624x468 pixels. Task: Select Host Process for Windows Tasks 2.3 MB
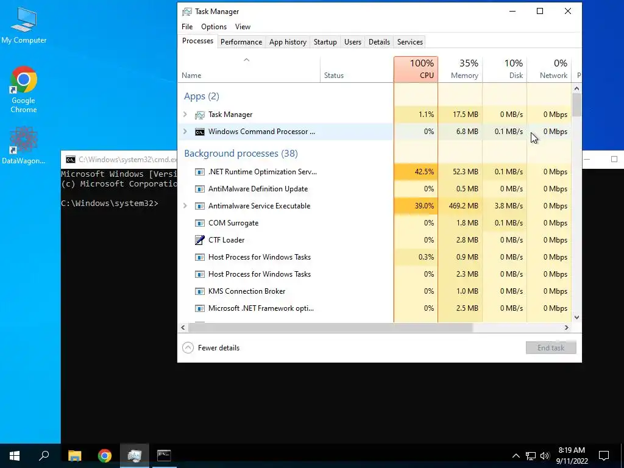pyautogui.click(x=375, y=274)
